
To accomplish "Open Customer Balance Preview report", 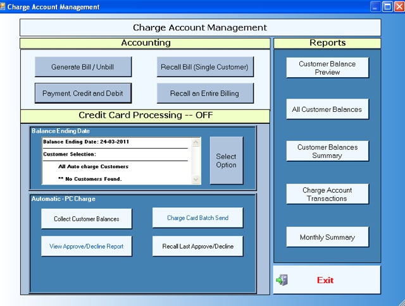I will point(327,68).
